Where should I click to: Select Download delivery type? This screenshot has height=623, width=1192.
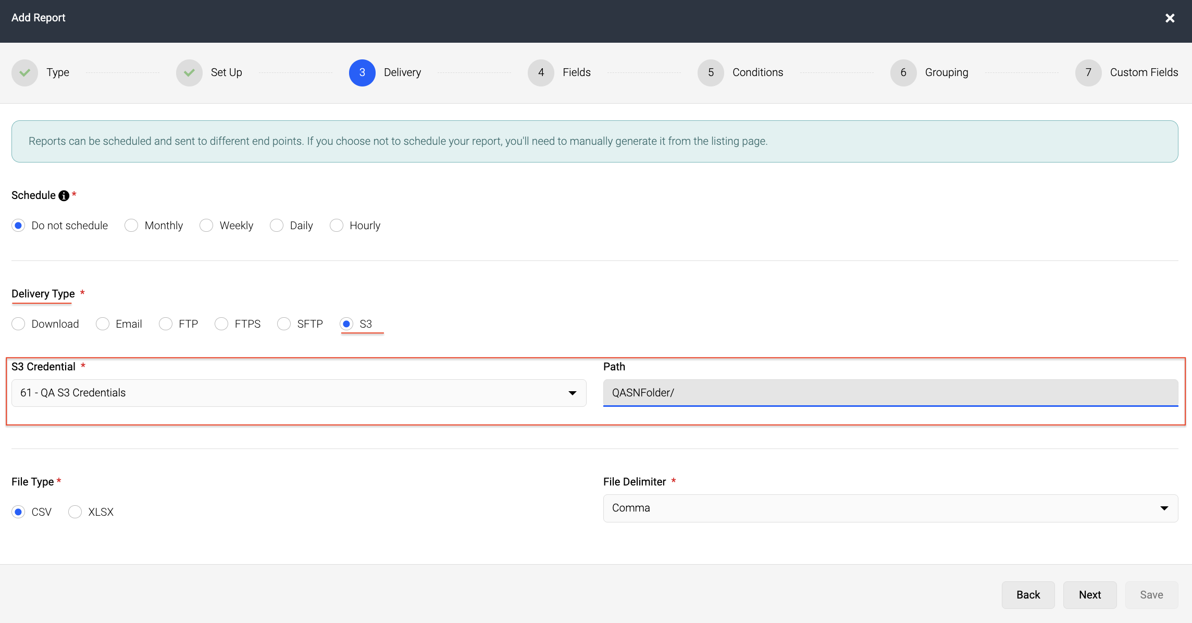point(18,324)
